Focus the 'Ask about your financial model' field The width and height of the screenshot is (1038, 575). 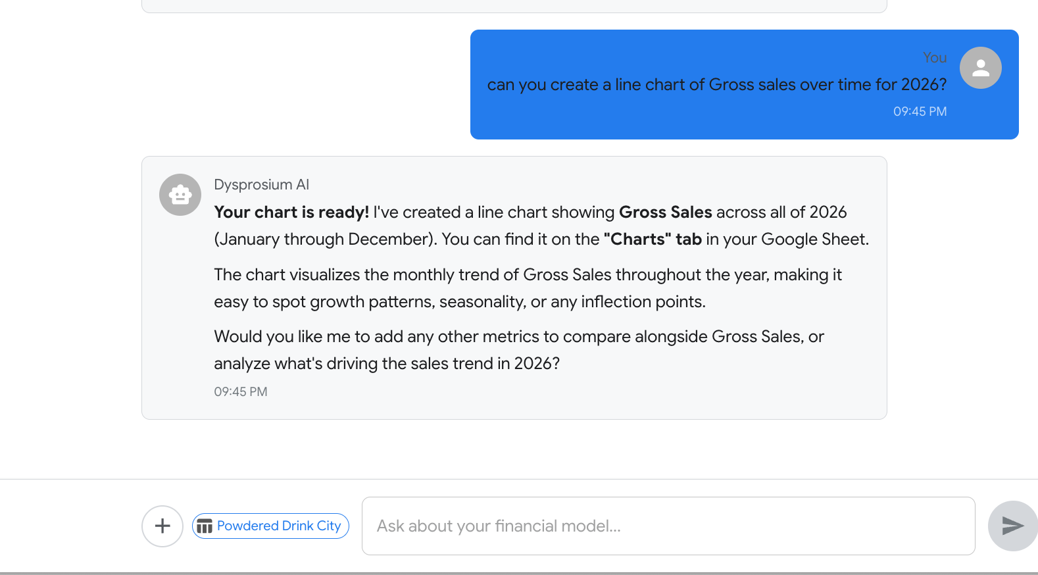coord(668,526)
